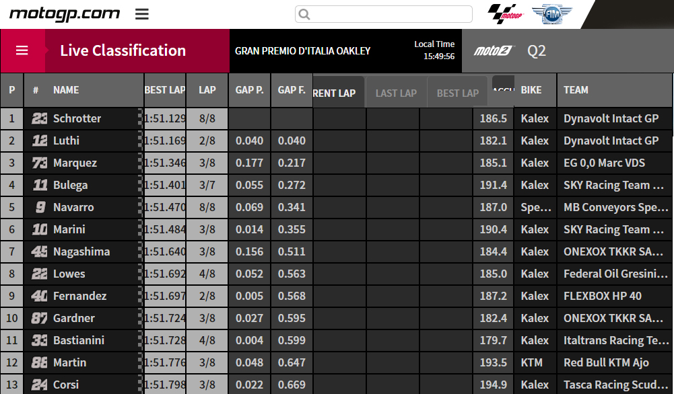Switch to the Best Lap tab
Viewport: 674px width, 394px height.
457,93
